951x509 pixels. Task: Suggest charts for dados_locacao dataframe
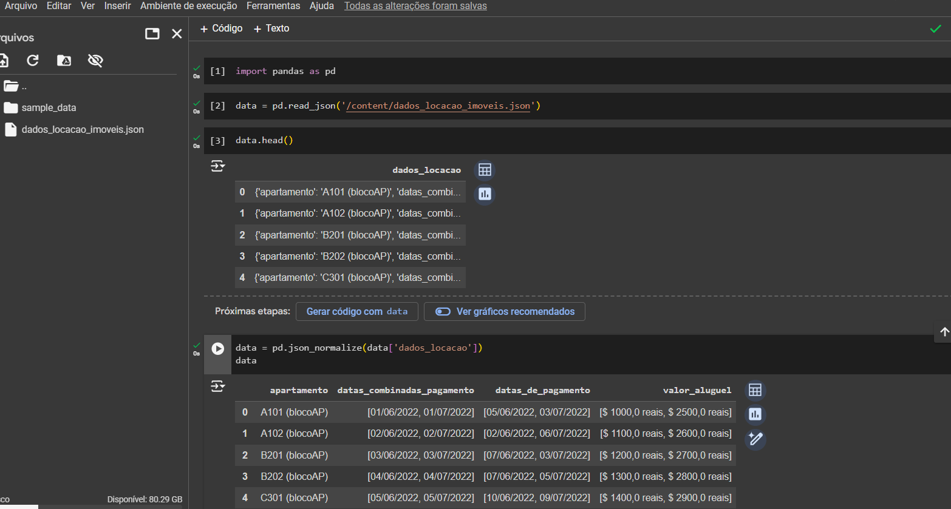click(485, 194)
